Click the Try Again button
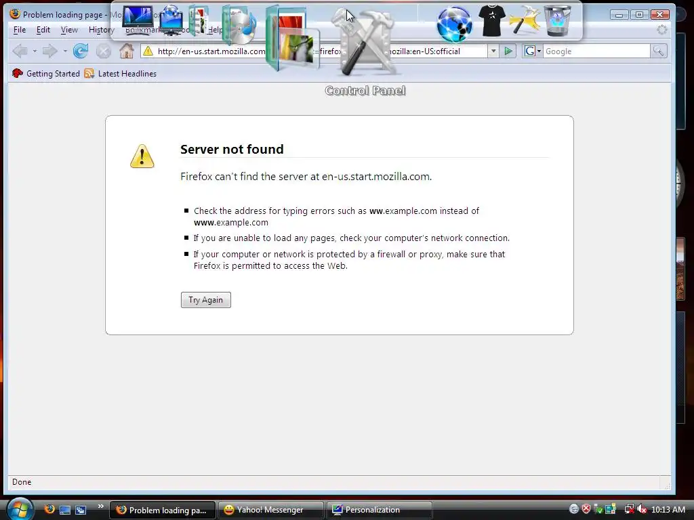The image size is (694, 520). pyautogui.click(x=206, y=300)
